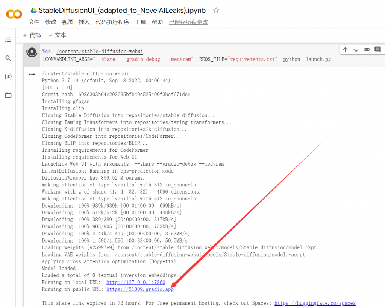
Task: Add a comment to the cell
Action: [377, 50]
